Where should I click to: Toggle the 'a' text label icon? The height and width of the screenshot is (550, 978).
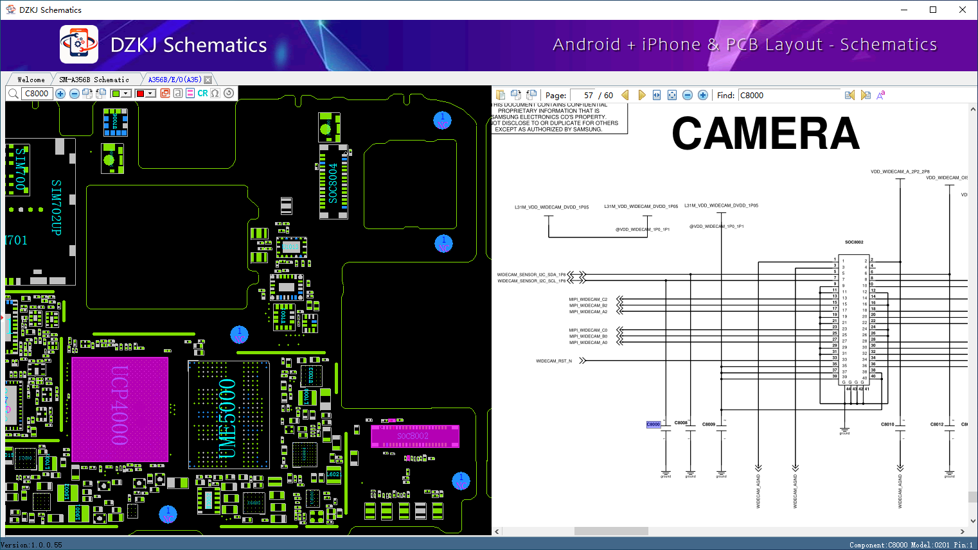[x=177, y=94]
